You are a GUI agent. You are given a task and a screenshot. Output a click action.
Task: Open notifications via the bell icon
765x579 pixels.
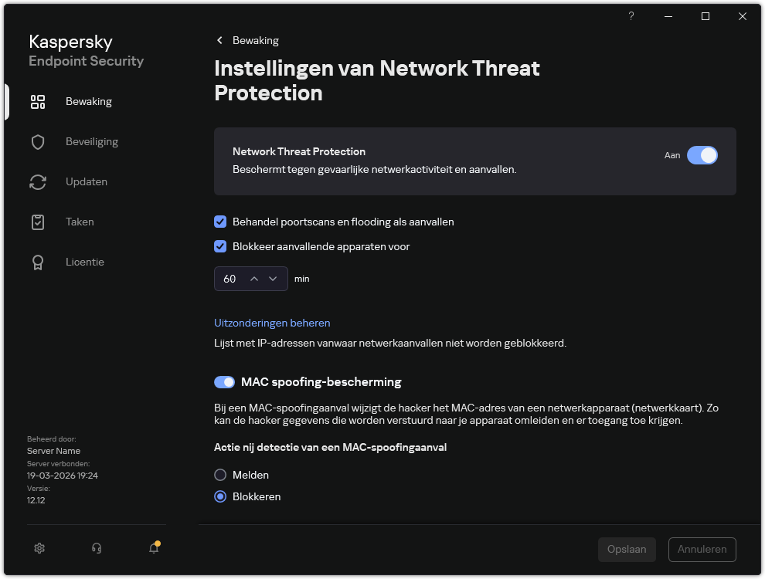153,548
